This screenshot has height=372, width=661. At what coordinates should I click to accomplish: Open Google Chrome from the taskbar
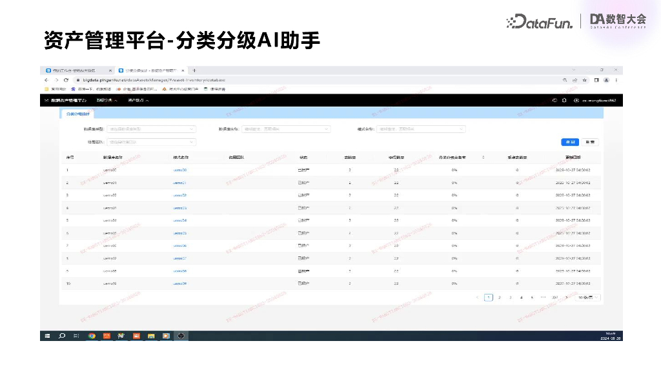pyautogui.click(x=92, y=336)
